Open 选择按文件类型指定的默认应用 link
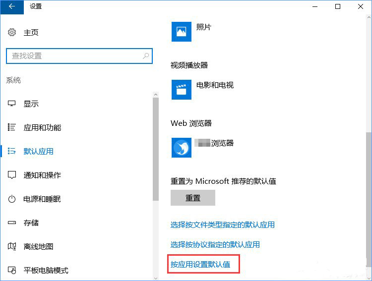The height and width of the screenshot is (281, 372). pos(222,225)
